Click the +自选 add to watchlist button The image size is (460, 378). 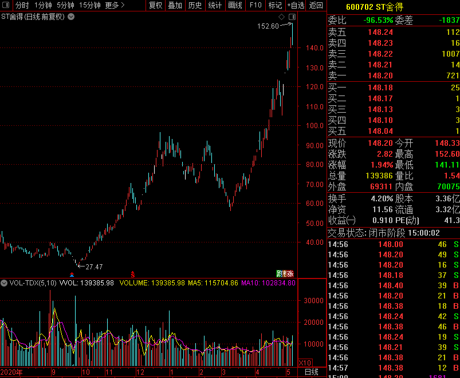click(x=296, y=5)
